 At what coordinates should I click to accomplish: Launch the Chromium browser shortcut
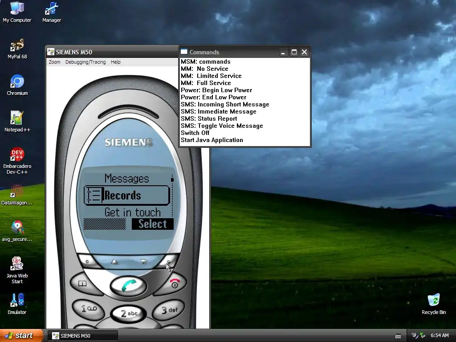[x=17, y=85]
